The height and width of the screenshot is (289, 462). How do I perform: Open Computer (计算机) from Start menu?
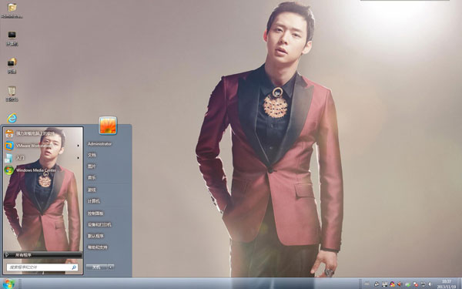point(94,201)
